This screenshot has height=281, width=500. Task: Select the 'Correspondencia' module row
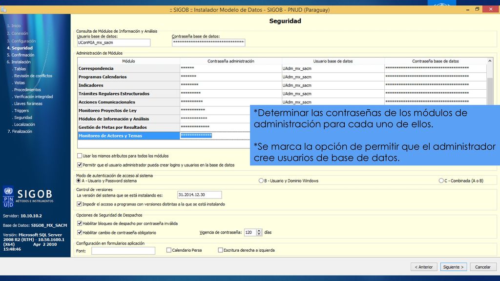(x=128, y=68)
